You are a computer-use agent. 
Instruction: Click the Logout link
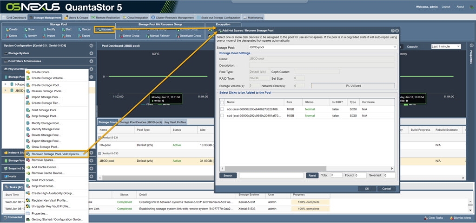pos(446,6)
